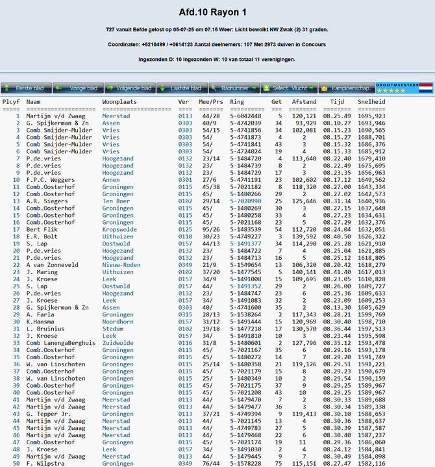The height and width of the screenshot is (467, 435).
Task: Click ring number 5-1491352 in rank 25 row
Action: click(x=245, y=286)
